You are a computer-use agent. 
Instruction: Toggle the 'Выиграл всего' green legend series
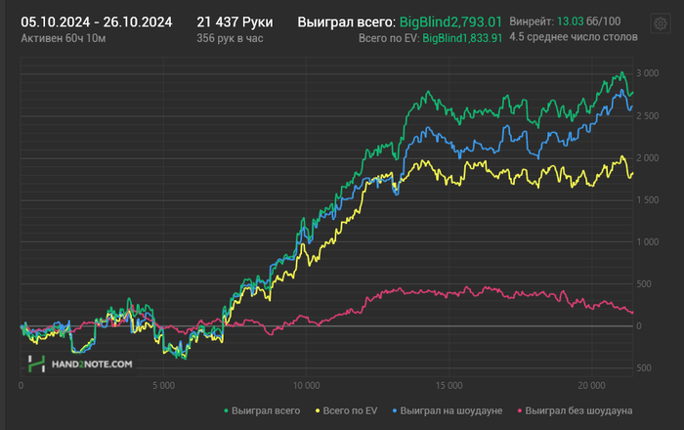pyautogui.click(x=262, y=410)
